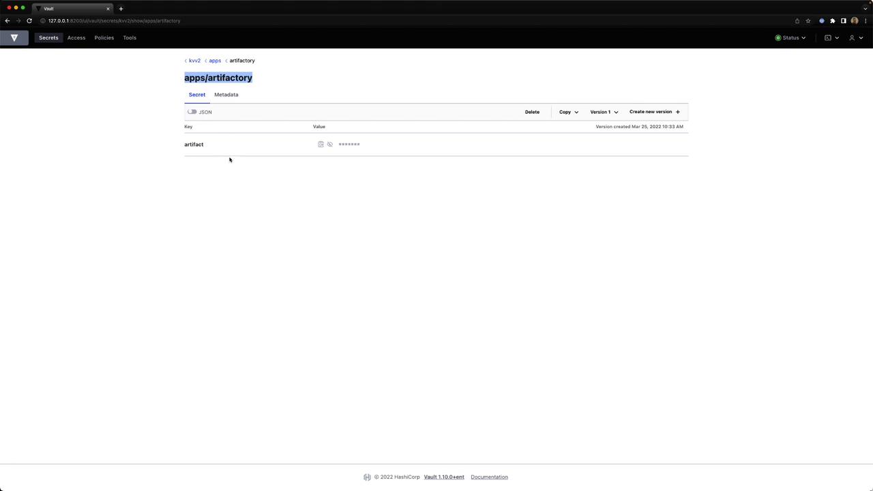This screenshot has height=491, width=873.
Task: Click the site information icon in address bar
Action: pos(43,20)
